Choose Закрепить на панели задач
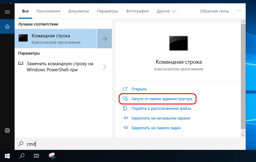 (156, 128)
